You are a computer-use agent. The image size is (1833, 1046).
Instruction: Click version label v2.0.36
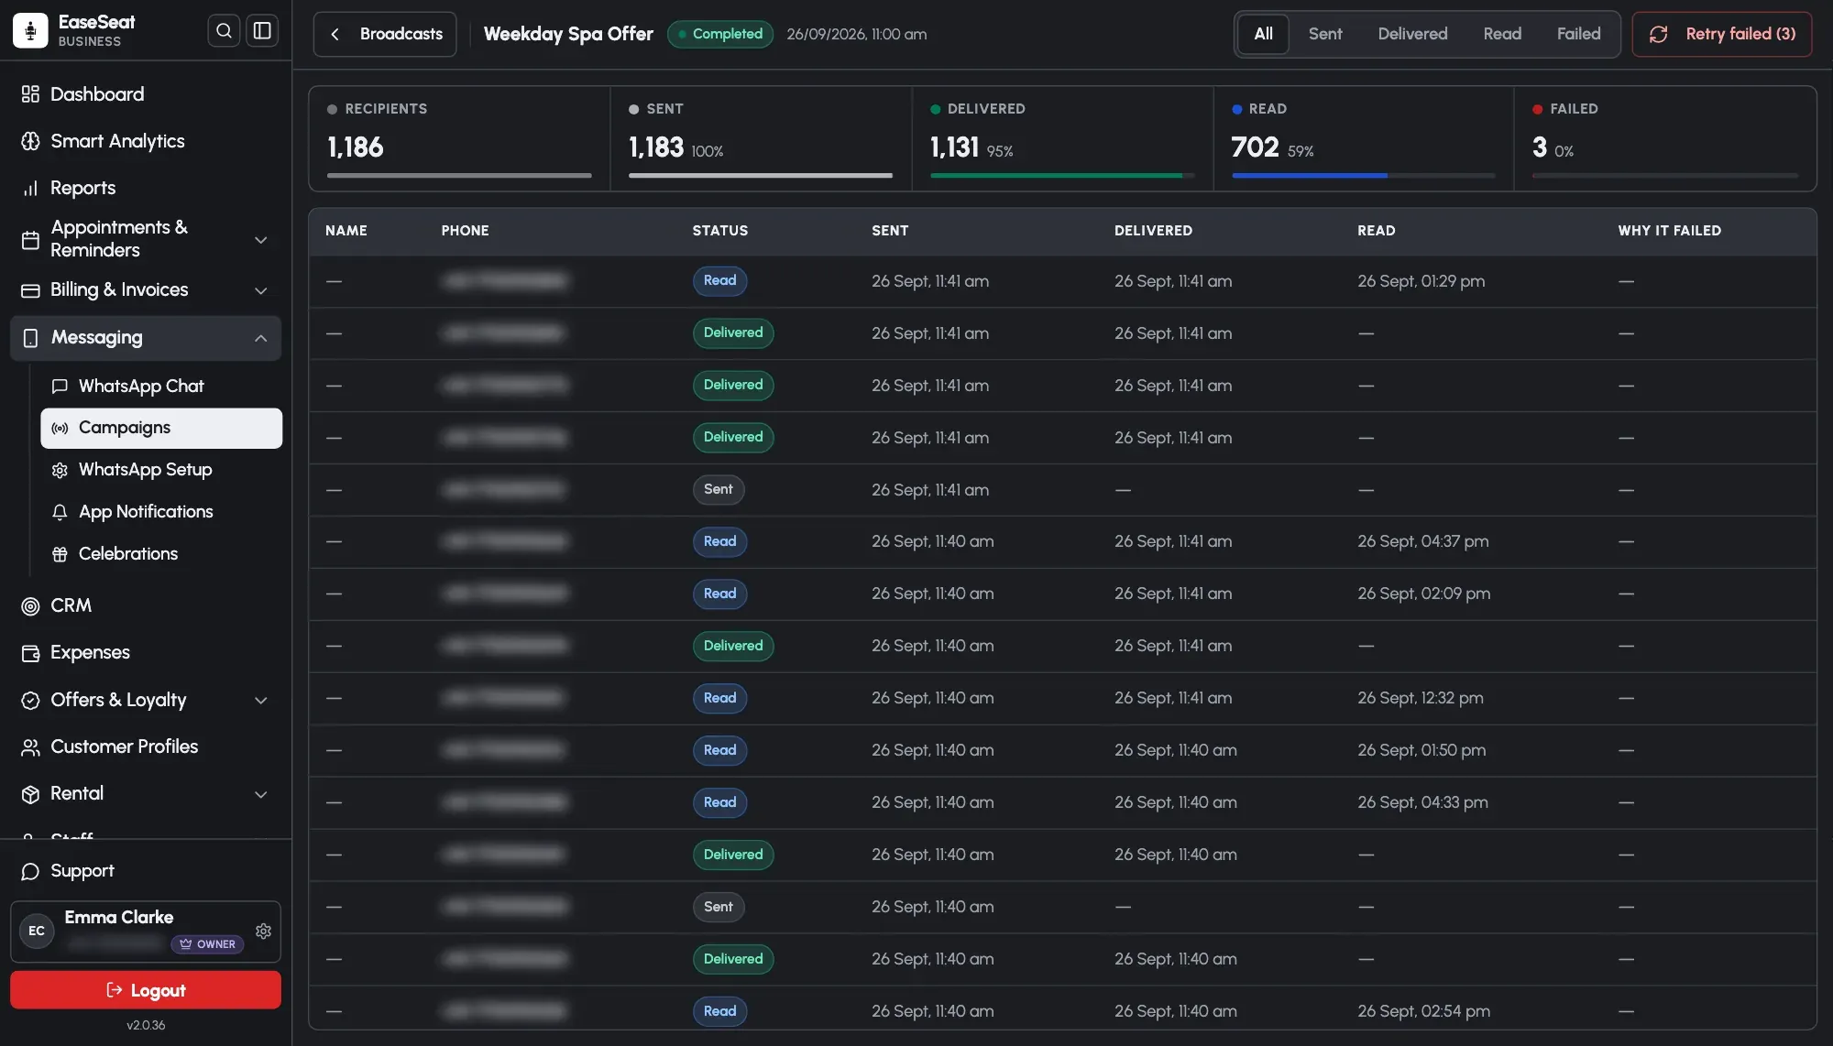146,1025
